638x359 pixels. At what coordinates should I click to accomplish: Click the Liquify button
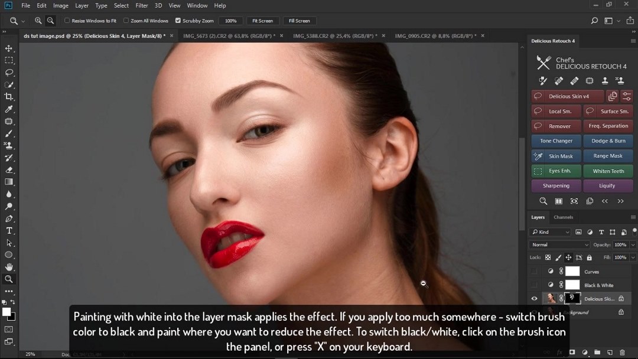[x=608, y=185]
